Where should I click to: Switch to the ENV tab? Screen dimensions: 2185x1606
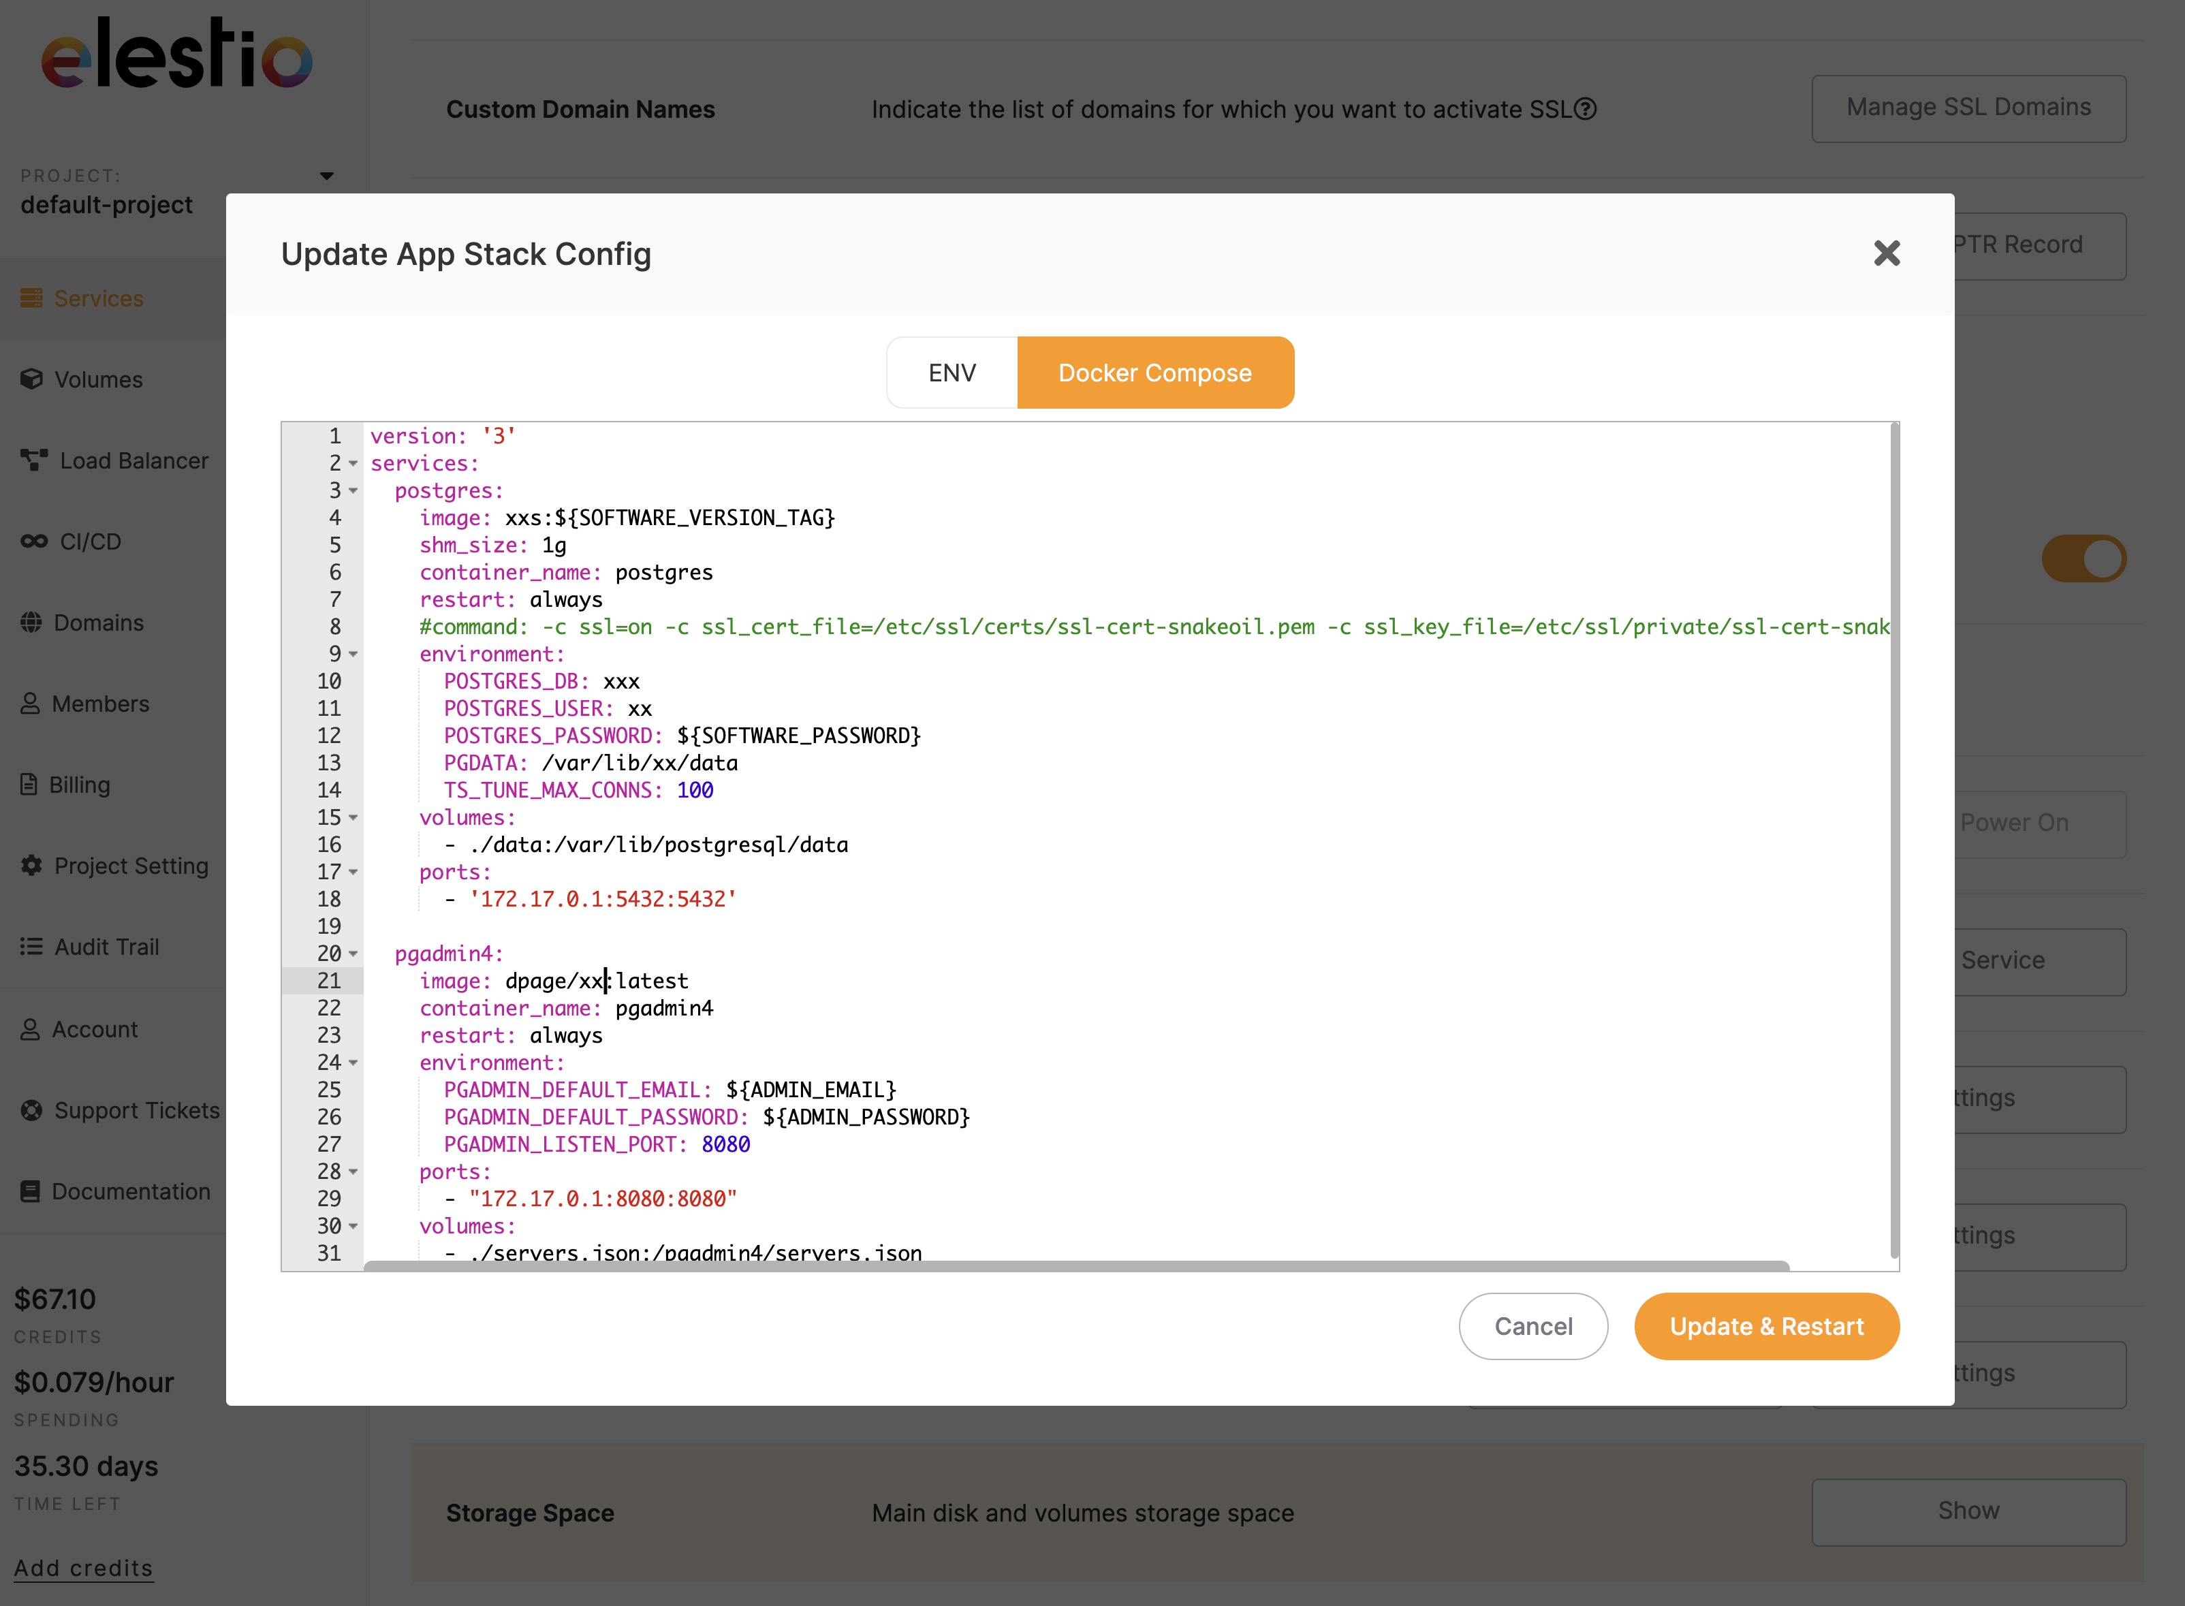(951, 373)
